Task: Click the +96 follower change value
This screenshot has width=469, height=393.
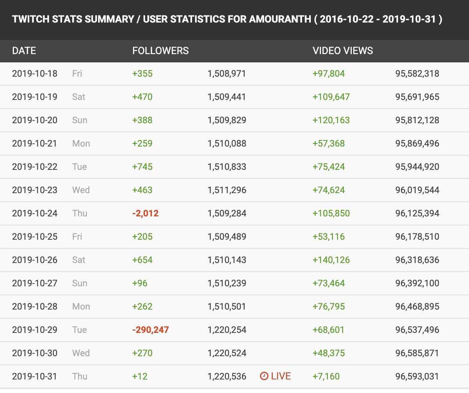Action: click(140, 283)
